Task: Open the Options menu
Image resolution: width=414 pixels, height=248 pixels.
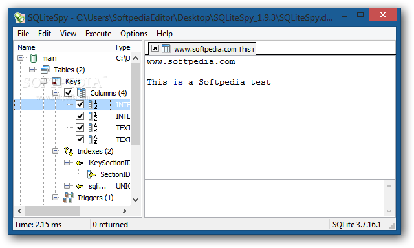Action: click(134, 34)
